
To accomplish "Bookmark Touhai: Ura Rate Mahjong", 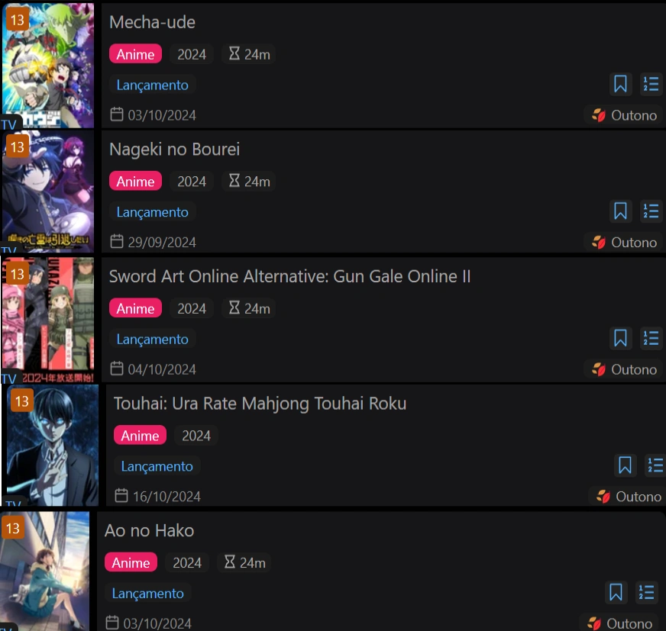I will tap(625, 465).
